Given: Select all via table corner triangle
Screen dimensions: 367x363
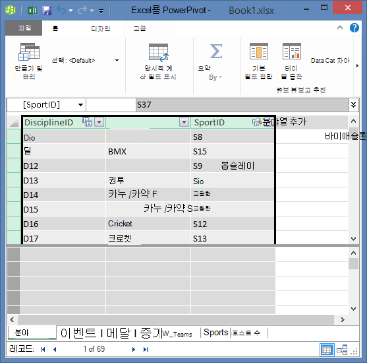Looking at the screenshot, I should click(x=14, y=122).
